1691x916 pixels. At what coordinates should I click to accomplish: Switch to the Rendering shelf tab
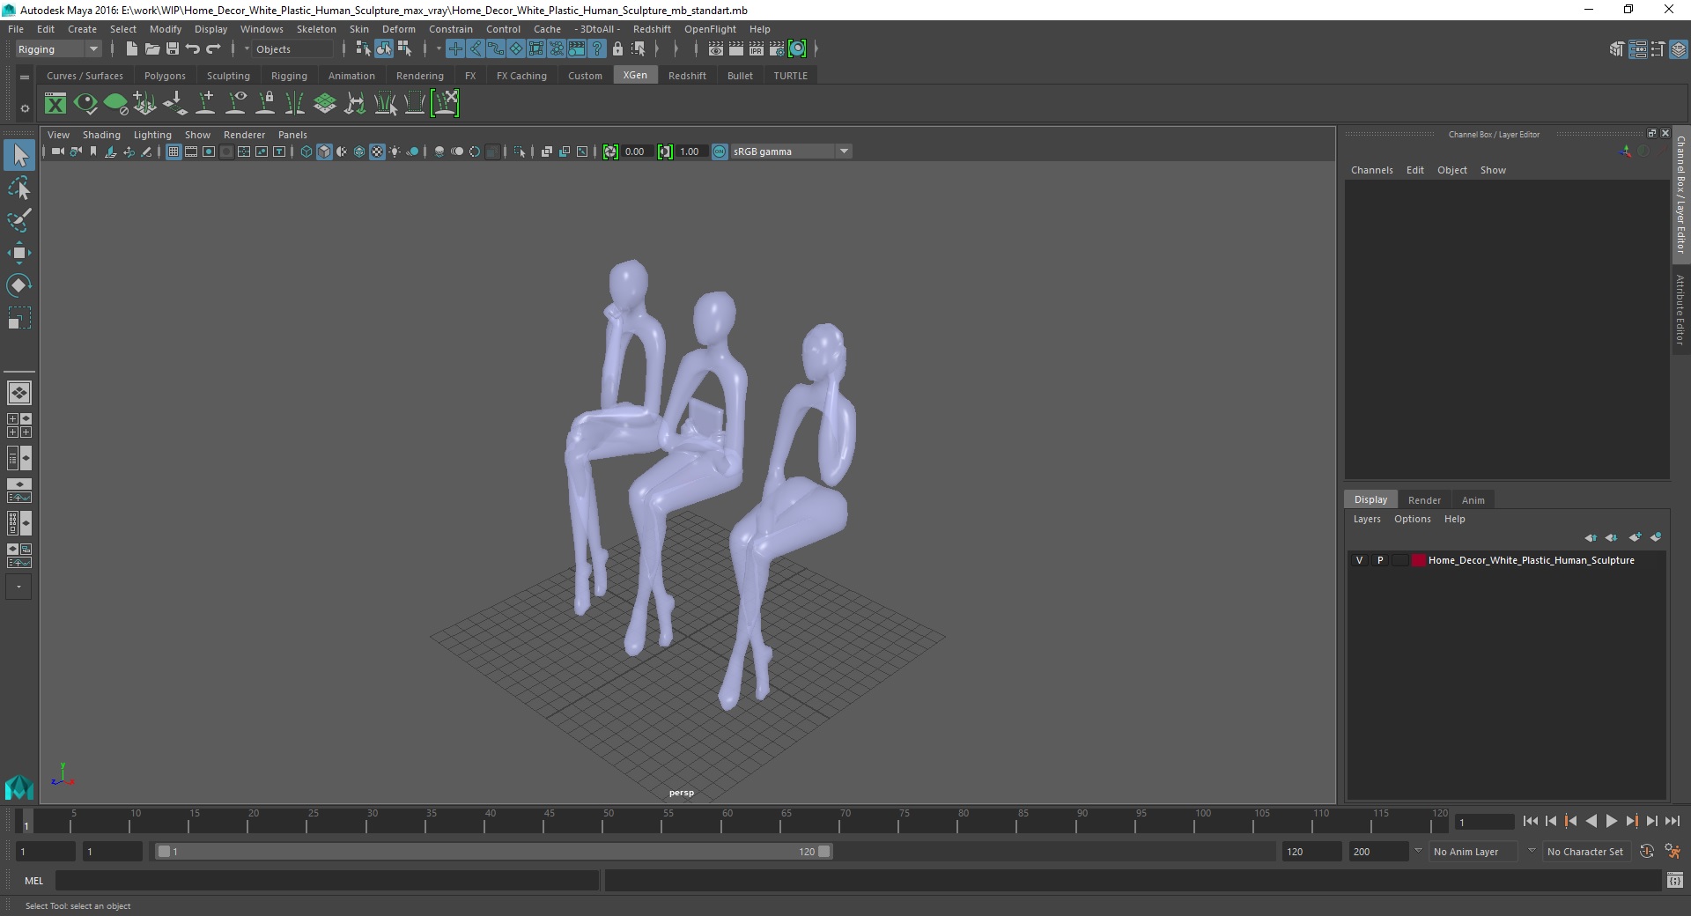(x=420, y=76)
